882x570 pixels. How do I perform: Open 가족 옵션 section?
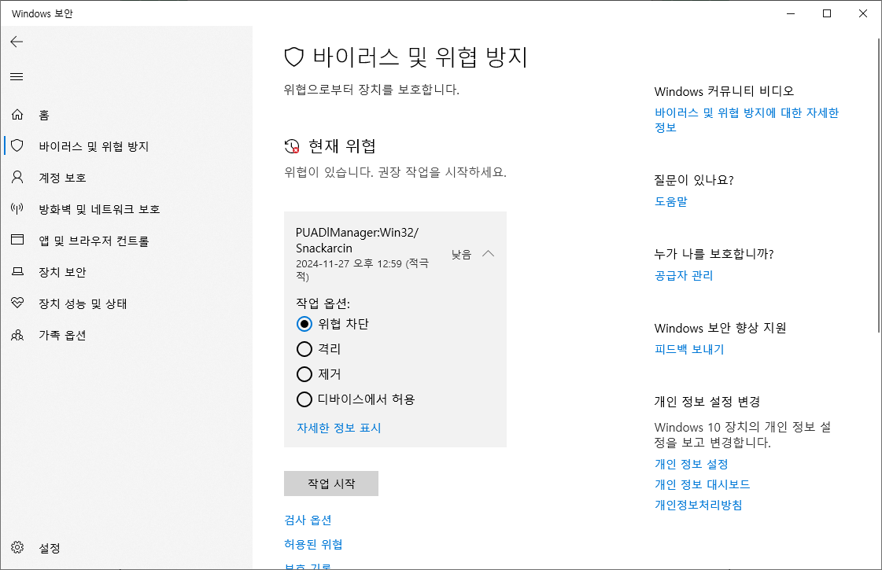tap(62, 335)
